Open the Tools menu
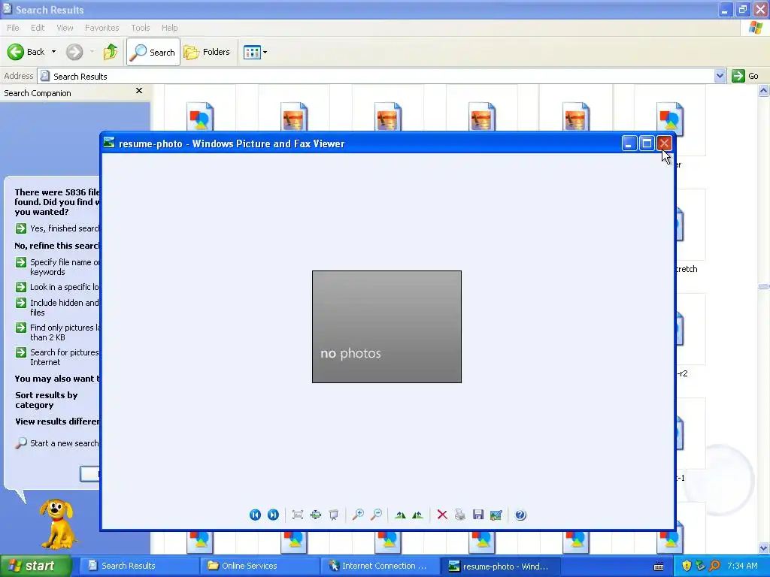The width and height of the screenshot is (770, 577). click(x=140, y=28)
